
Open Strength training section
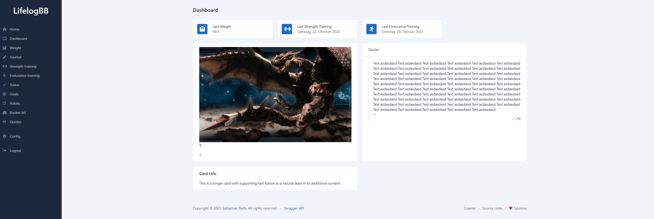31,66
